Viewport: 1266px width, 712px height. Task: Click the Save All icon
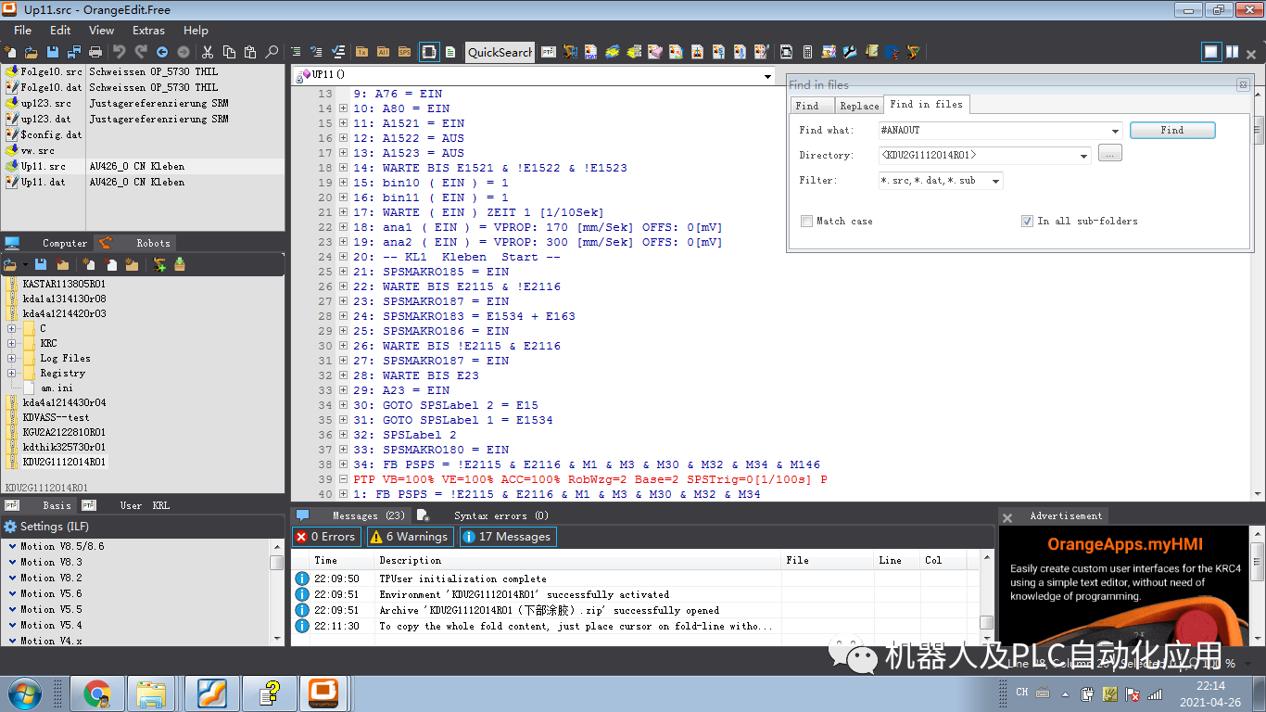(75, 52)
